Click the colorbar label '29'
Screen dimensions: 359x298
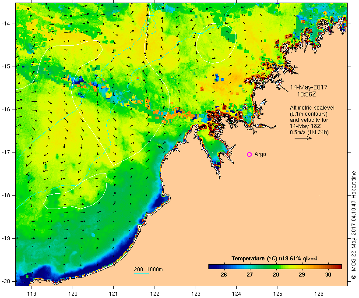coord(302,274)
